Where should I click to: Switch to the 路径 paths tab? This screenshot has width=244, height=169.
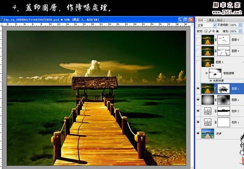pyautogui.click(x=220, y=20)
